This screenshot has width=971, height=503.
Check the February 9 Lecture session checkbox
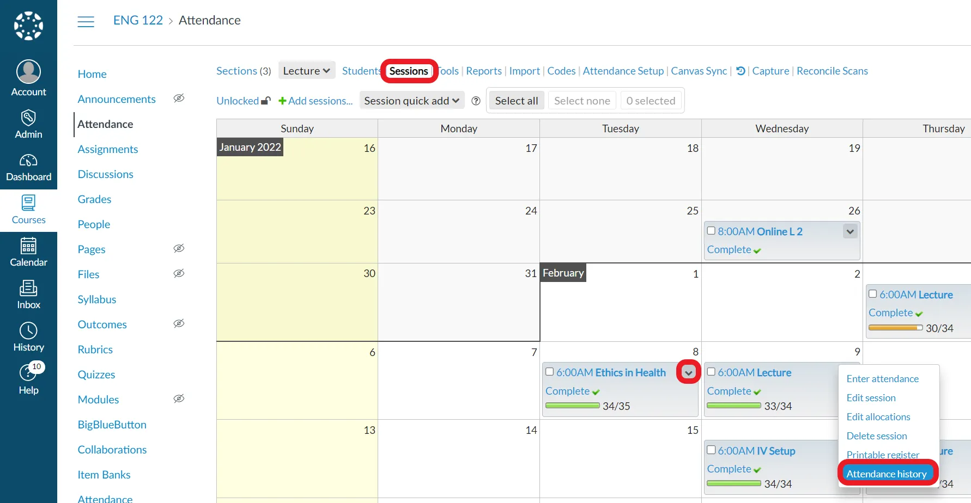[711, 372]
